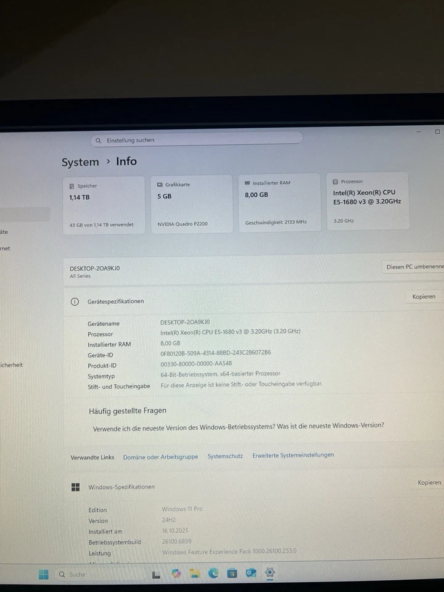The height and width of the screenshot is (592, 444).
Task: Open the Prozessor Xeon E5-1680 card
Action: [x=368, y=201]
